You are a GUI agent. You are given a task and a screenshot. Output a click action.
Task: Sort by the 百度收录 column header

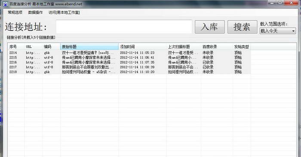(217, 46)
